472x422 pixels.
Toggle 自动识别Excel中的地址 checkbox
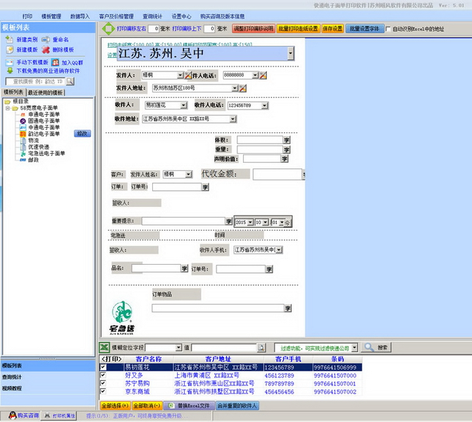[388, 29]
